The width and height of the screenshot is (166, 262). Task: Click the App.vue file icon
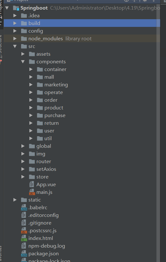tap(32, 185)
